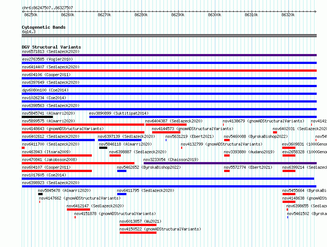Click nsv4151878 (gnomADStructuralVariants) label
This screenshot has width=327, height=247.
tap(115, 214)
